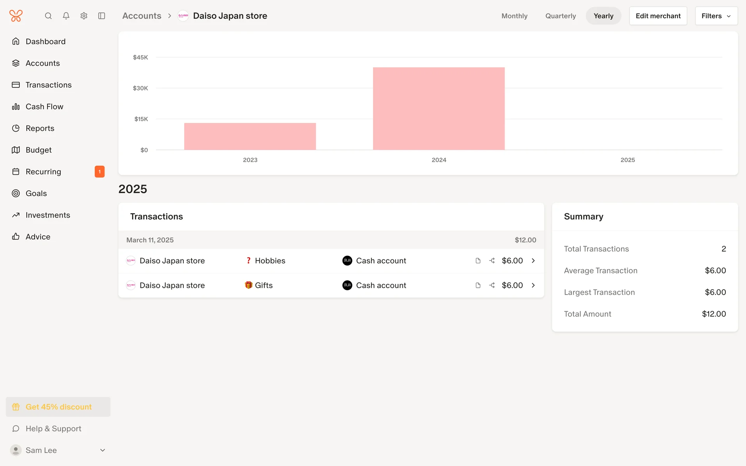The image size is (746, 466).
Task: Toggle the sidebar panel icon
Action: click(x=102, y=16)
